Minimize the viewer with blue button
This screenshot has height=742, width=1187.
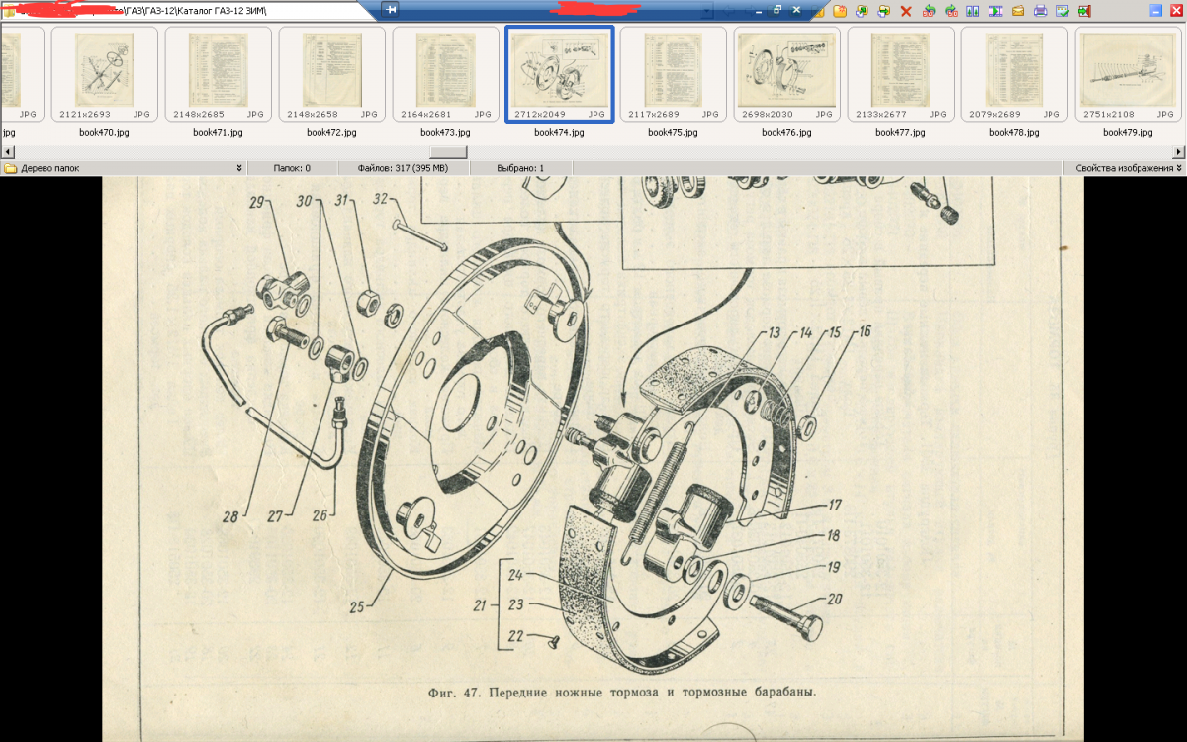click(1155, 11)
